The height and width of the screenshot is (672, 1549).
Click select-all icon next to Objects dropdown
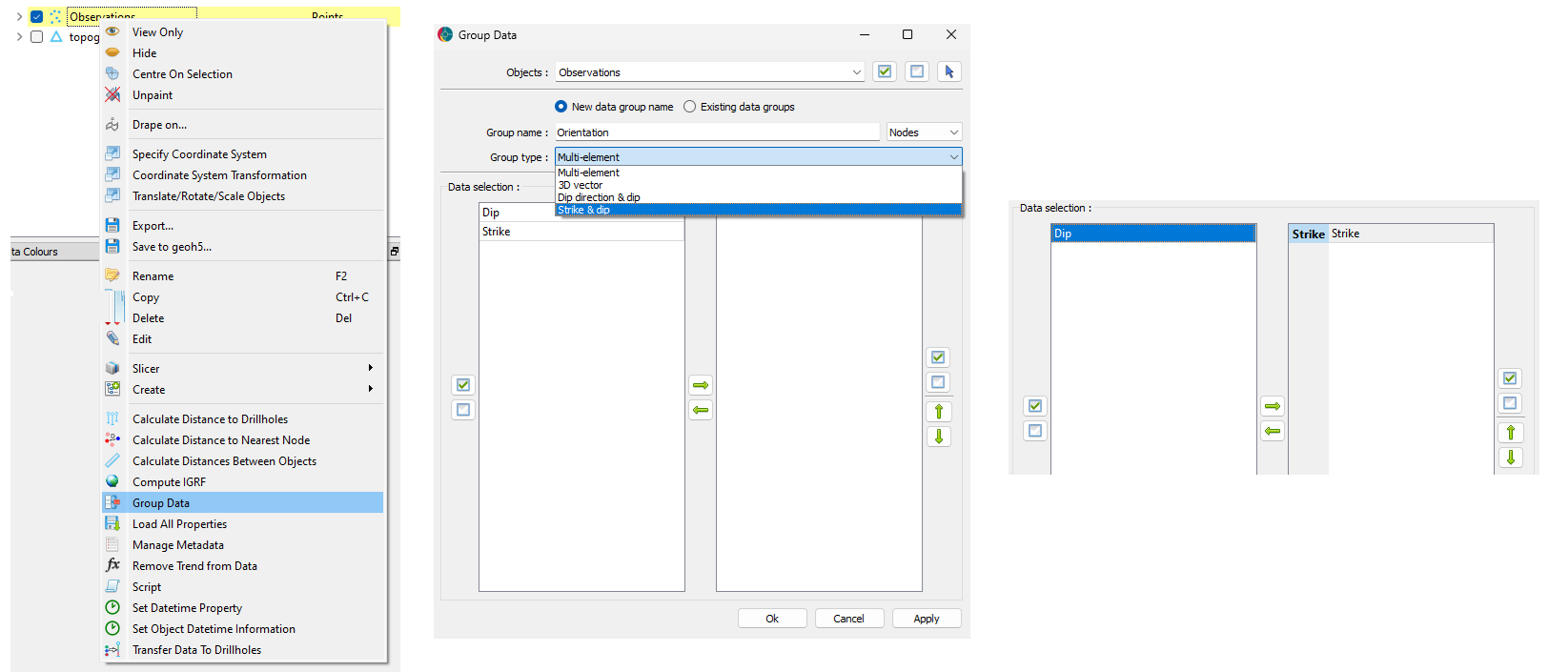tap(885, 71)
